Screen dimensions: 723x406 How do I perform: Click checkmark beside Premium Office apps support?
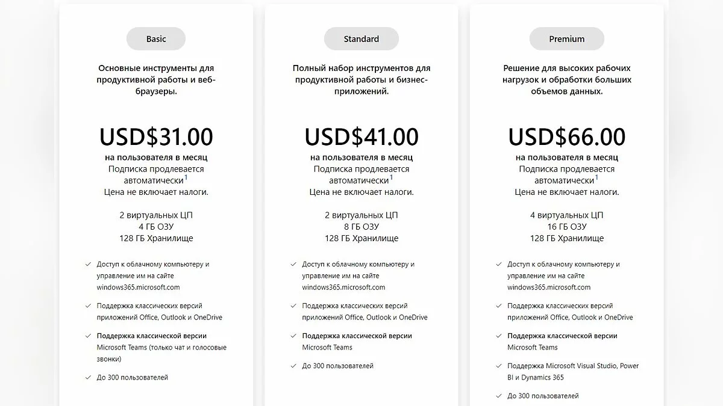[499, 306]
